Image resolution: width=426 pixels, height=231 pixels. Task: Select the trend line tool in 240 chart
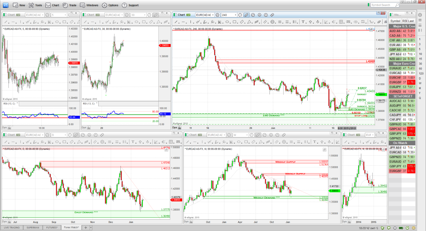point(176,22)
